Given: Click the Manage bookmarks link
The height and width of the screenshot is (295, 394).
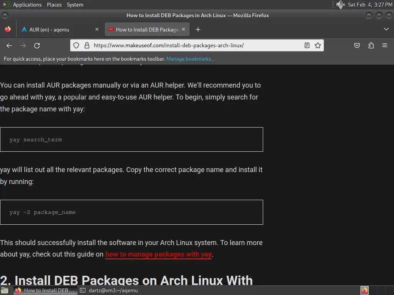Looking at the screenshot, I should coord(191,59).
